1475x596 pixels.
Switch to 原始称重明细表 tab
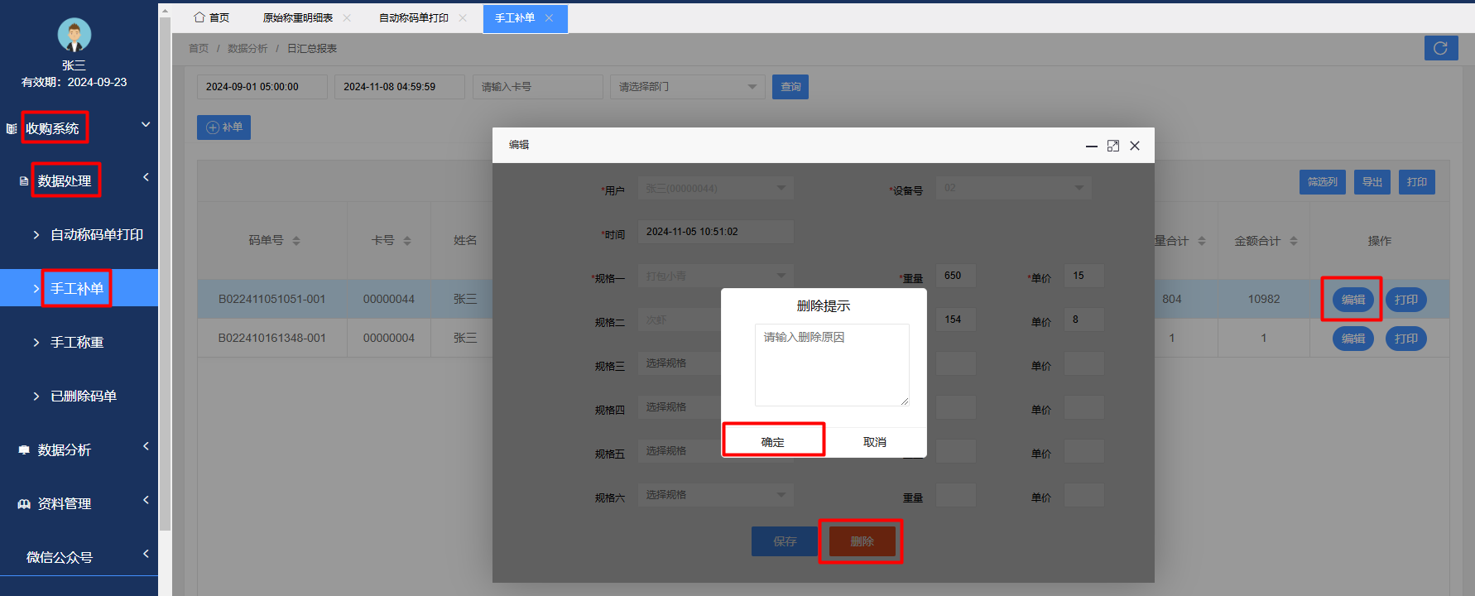pyautogui.click(x=298, y=18)
